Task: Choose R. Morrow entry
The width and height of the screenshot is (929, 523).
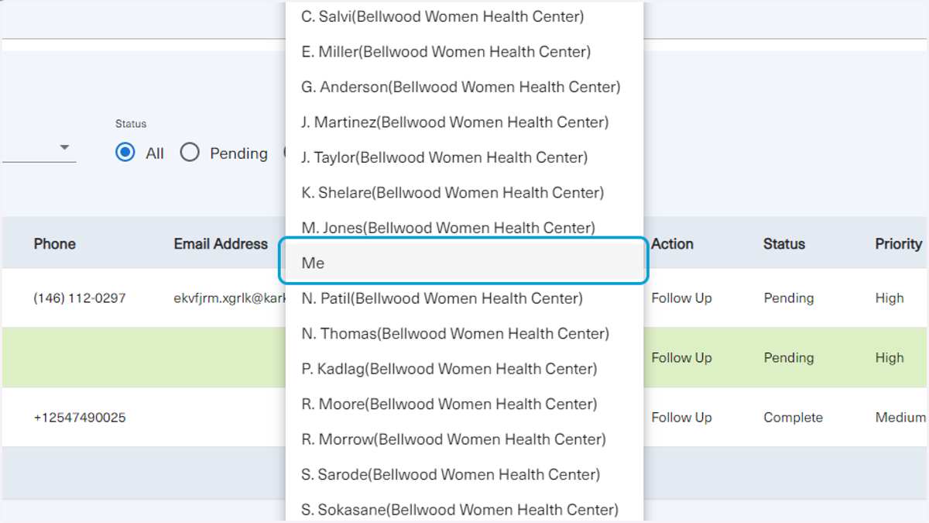Action: [x=464, y=439]
